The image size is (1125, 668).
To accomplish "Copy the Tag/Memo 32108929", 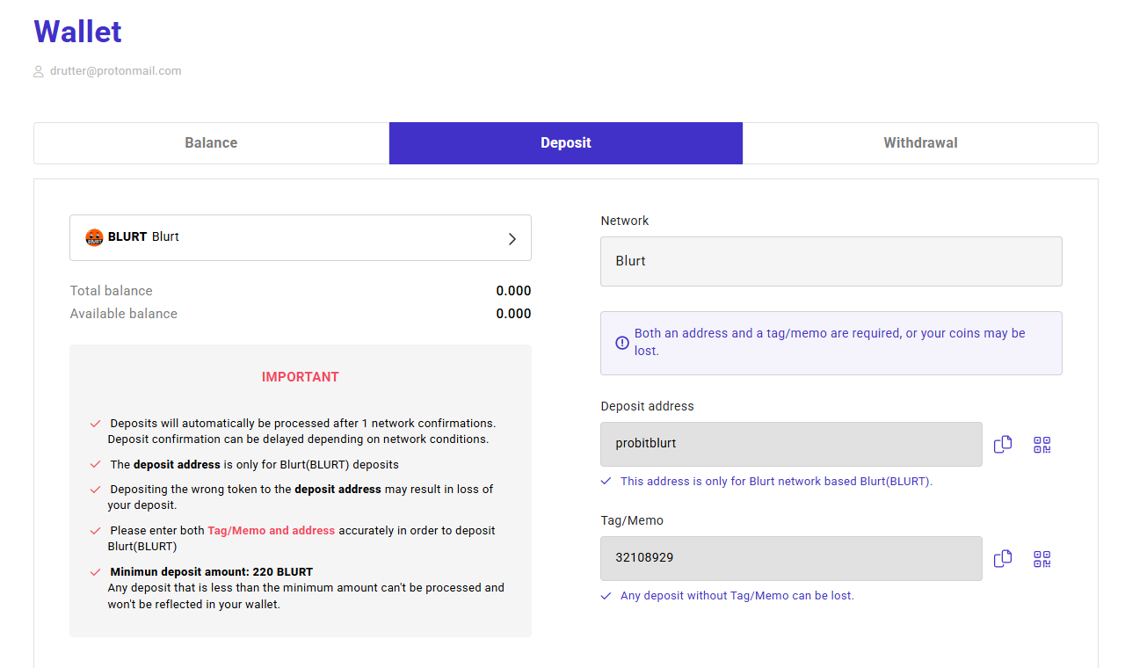I will [x=1003, y=559].
